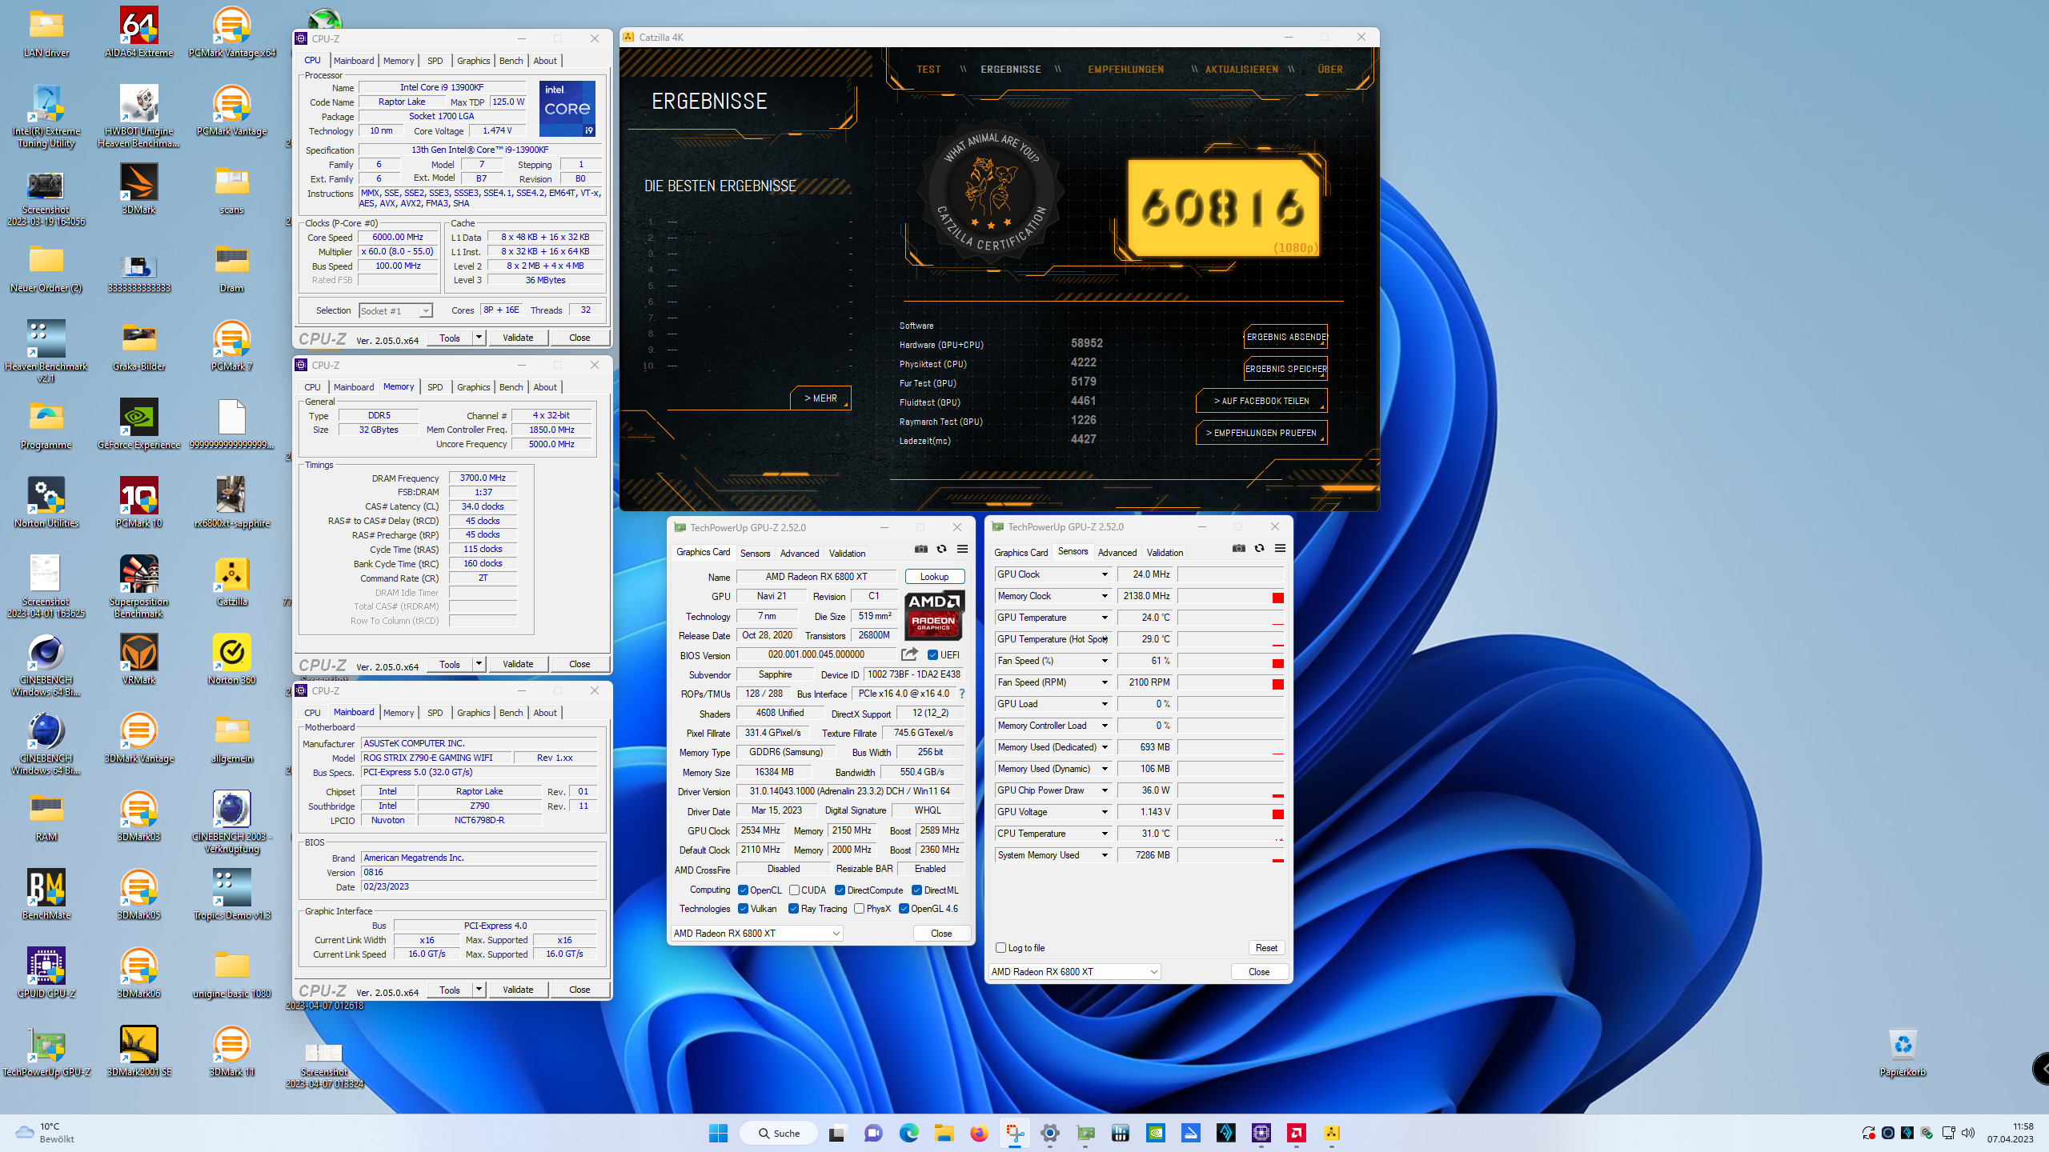The height and width of the screenshot is (1152, 2049).
Task: Click Bus Interface question mark in GPU-Z
Action: coord(962,694)
